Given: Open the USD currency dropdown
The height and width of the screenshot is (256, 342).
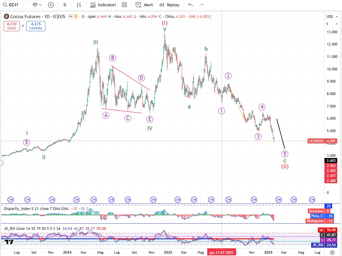Looking at the screenshot, I should (x=332, y=17).
